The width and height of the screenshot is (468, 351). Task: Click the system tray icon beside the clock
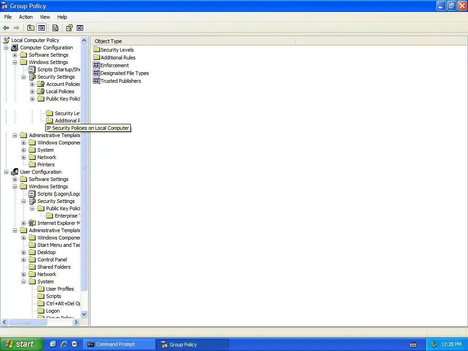tap(434, 345)
